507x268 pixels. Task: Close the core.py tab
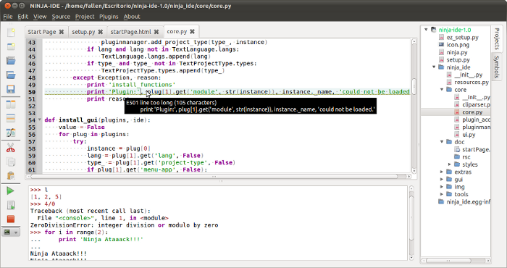tap(192, 31)
